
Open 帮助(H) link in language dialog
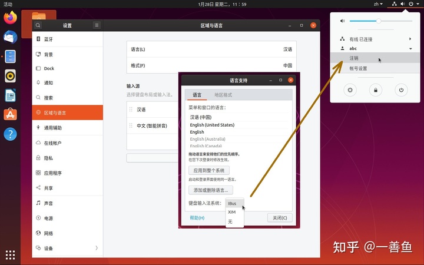197,218
